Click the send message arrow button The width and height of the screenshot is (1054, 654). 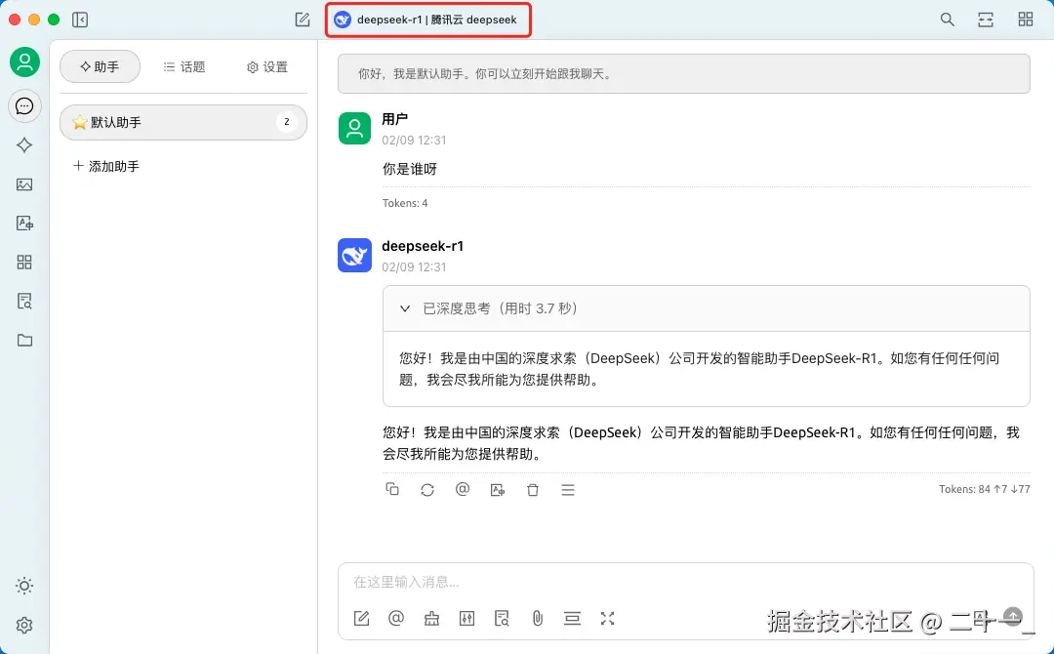(x=1012, y=616)
